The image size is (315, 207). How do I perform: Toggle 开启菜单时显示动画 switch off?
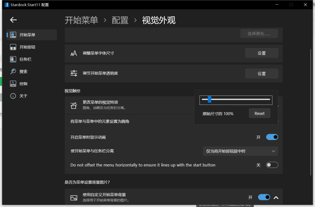[x=272, y=137]
